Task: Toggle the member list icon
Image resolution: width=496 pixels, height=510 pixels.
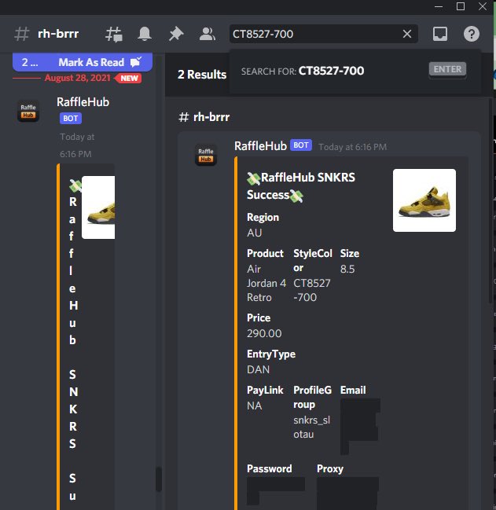Action: [208, 34]
